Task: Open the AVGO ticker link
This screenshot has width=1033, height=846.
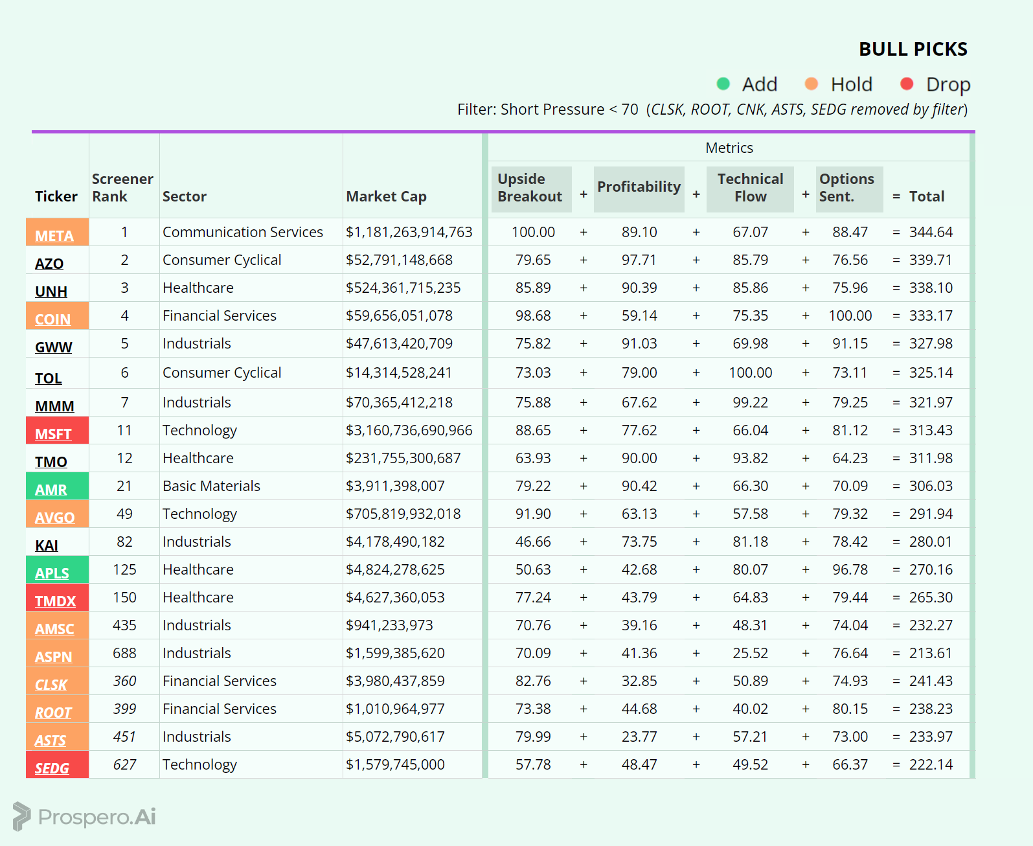Action: coord(55,518)
